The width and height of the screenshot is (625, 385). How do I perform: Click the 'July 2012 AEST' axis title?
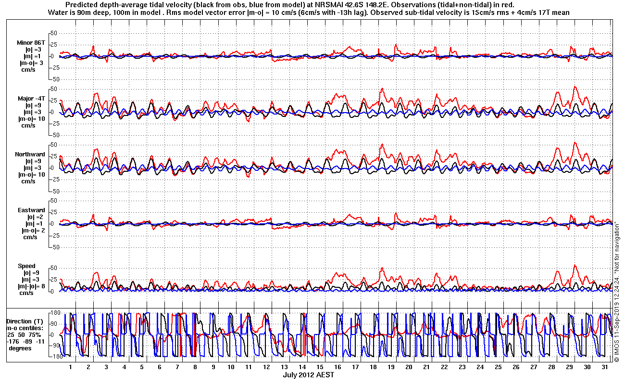tap(309, 374)
